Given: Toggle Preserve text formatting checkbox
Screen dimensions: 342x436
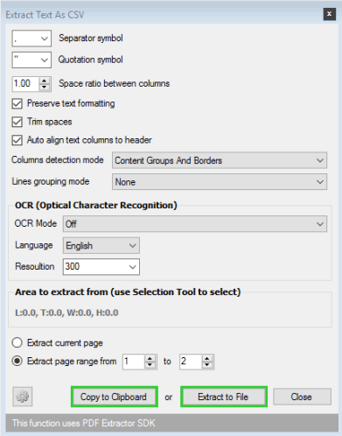Looking at the screenshot, I should pos(17,103).
